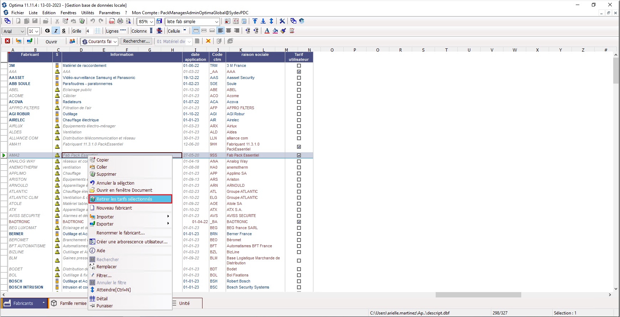
Task: Click the grid lines icon next to Grille
Action: (x=98, y=31)
